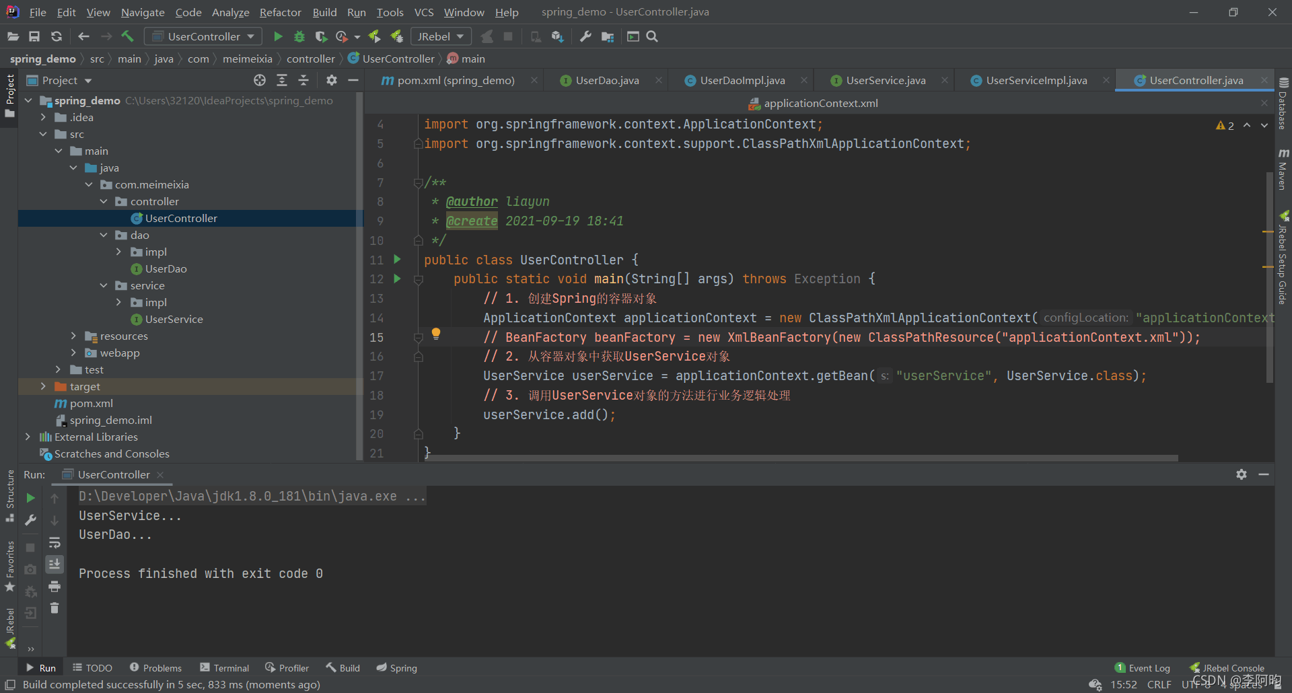Open the Database tool window
This screenshot has width=1292, height=693.
click(x=1283, y=103)
